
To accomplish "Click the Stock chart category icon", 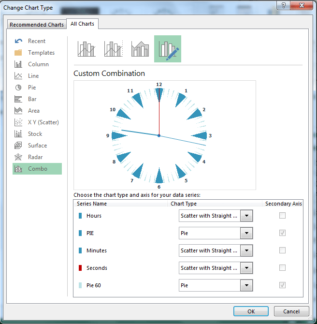I will (x=18, y=133).
